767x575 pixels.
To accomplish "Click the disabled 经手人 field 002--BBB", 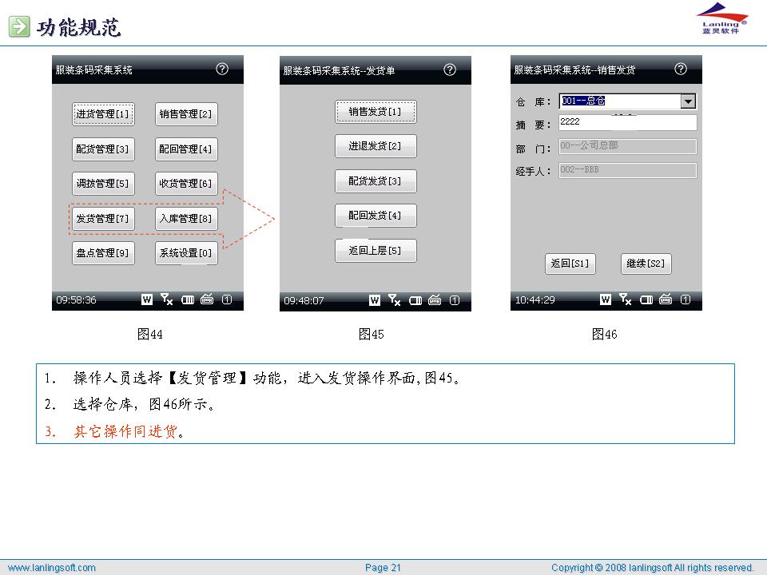I will 628,170.
